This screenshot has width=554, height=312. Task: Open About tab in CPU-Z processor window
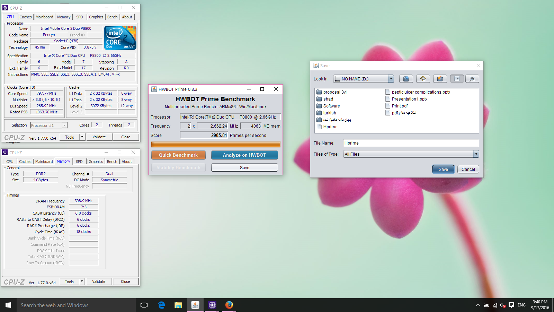127,17
